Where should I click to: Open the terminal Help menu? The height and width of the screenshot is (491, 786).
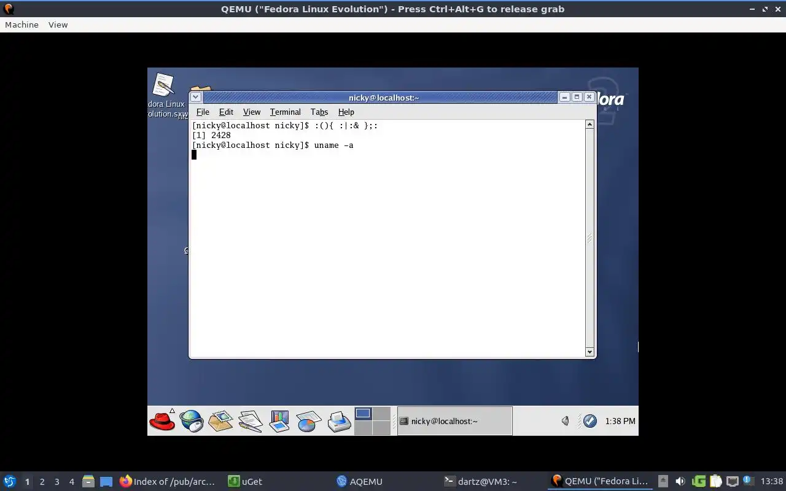tap(346, 112)
